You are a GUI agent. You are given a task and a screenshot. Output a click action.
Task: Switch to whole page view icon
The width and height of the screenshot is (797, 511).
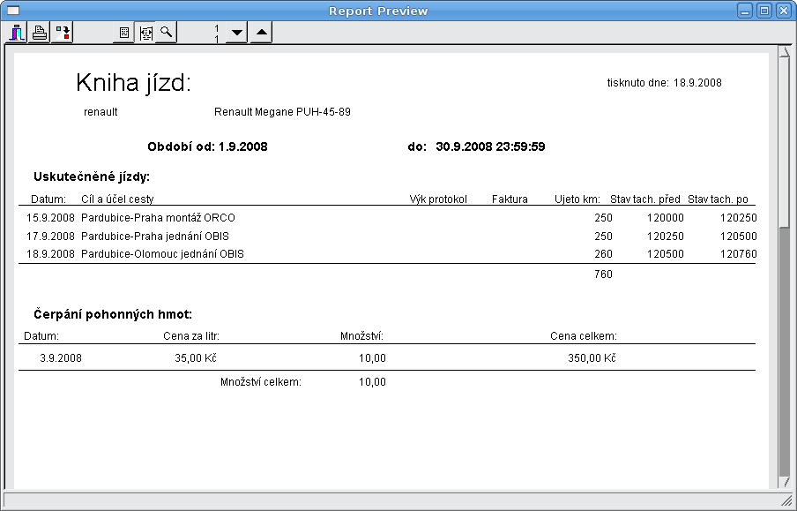coord(124,33)
